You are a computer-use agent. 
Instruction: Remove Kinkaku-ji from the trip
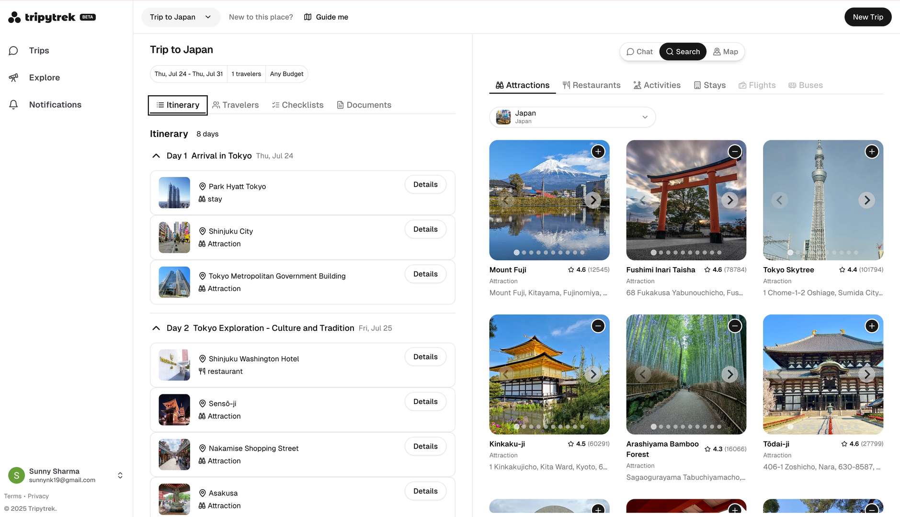(x=598, y=326)
